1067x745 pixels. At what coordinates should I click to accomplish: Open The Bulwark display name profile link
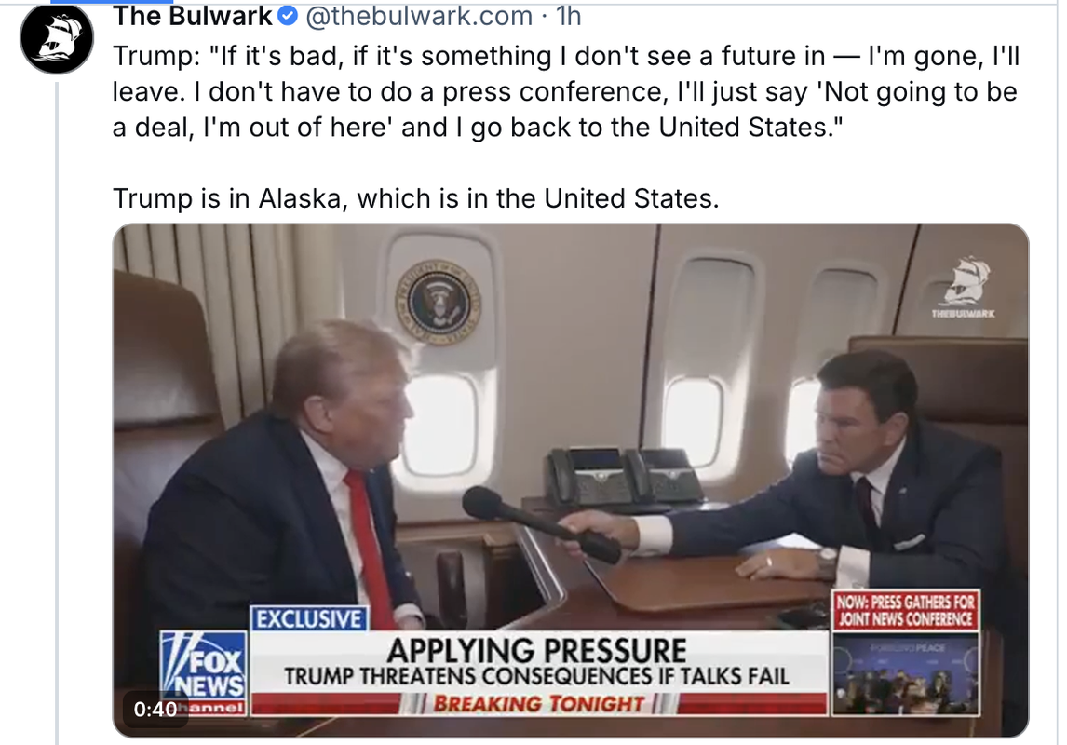(193, 16)
